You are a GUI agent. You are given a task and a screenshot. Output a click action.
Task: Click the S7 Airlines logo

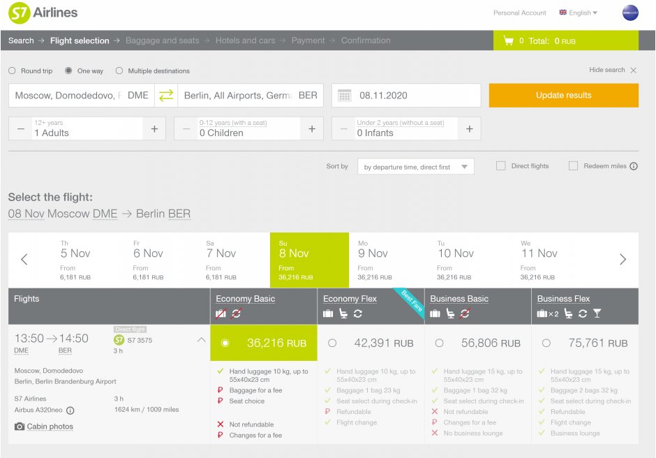(x=43, y=13)
